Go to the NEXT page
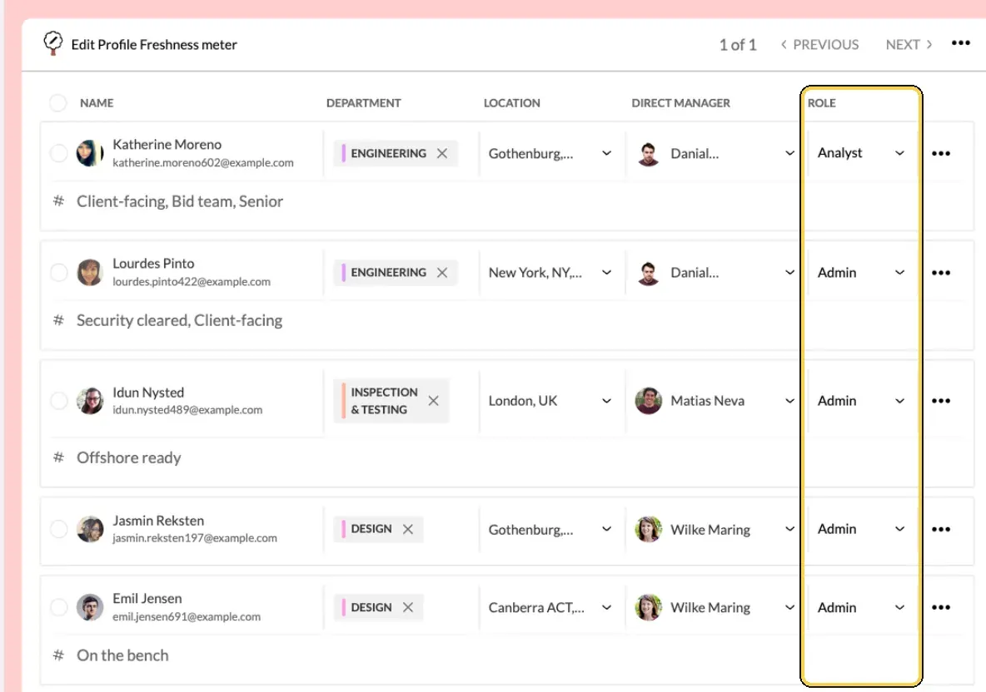This screenshot has width=986, height=692. click(909, 45)
